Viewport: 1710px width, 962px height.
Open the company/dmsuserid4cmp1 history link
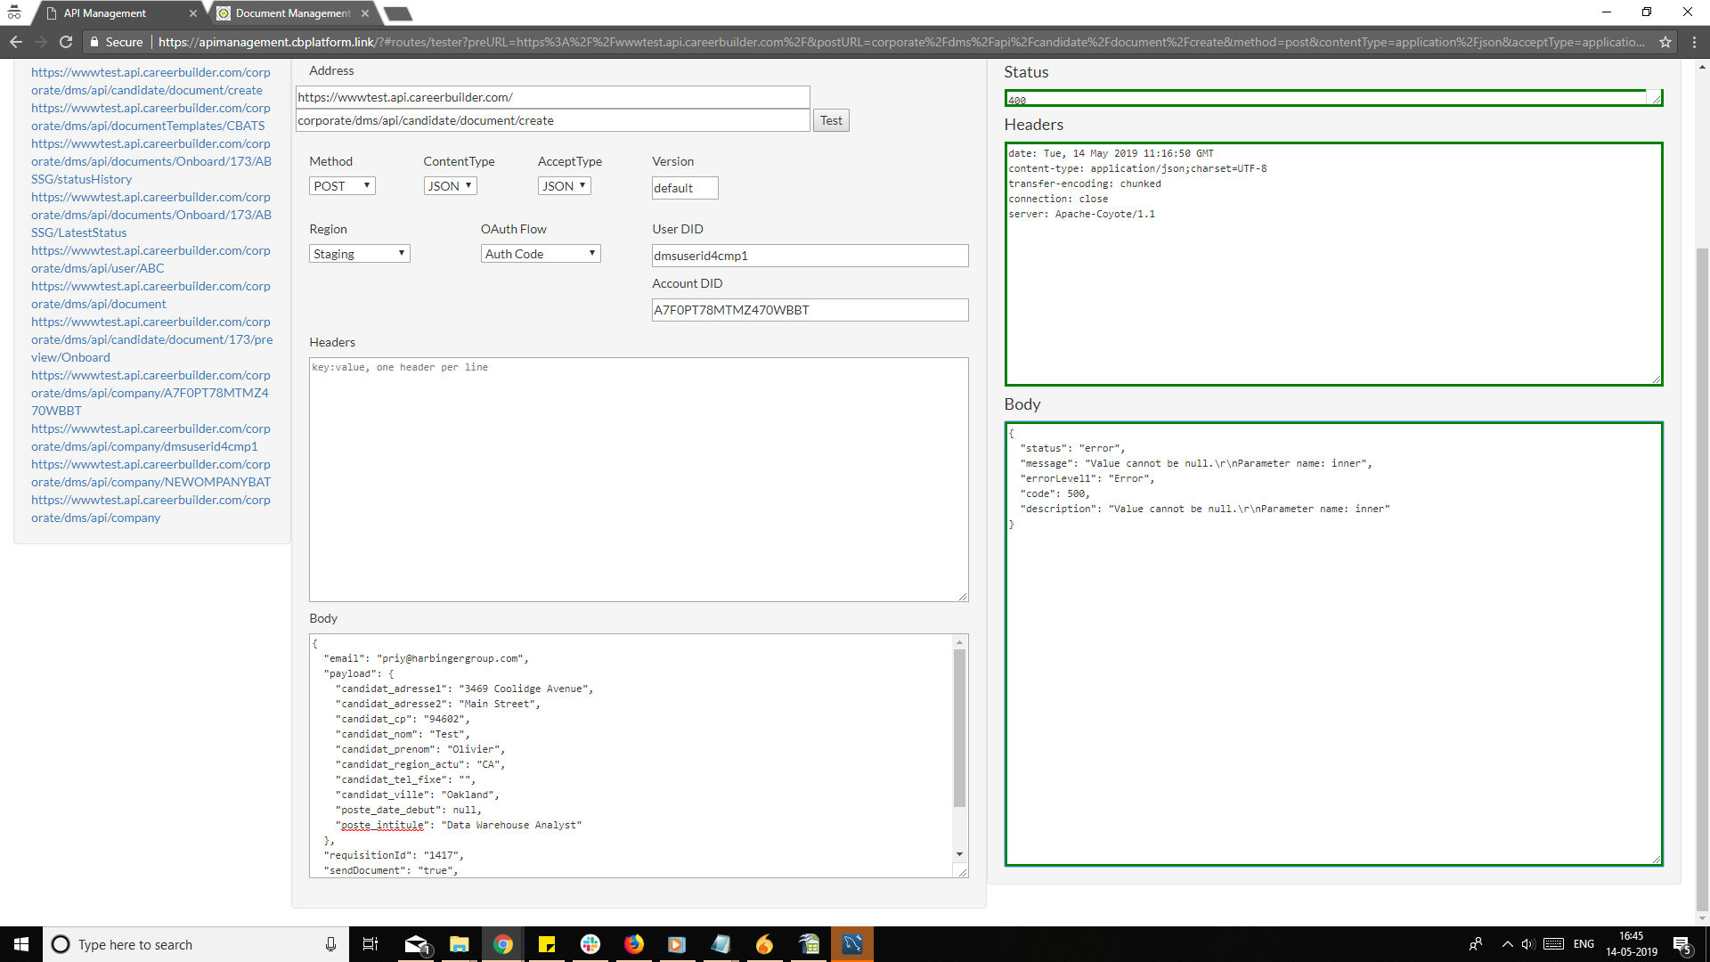click(151, 437)
